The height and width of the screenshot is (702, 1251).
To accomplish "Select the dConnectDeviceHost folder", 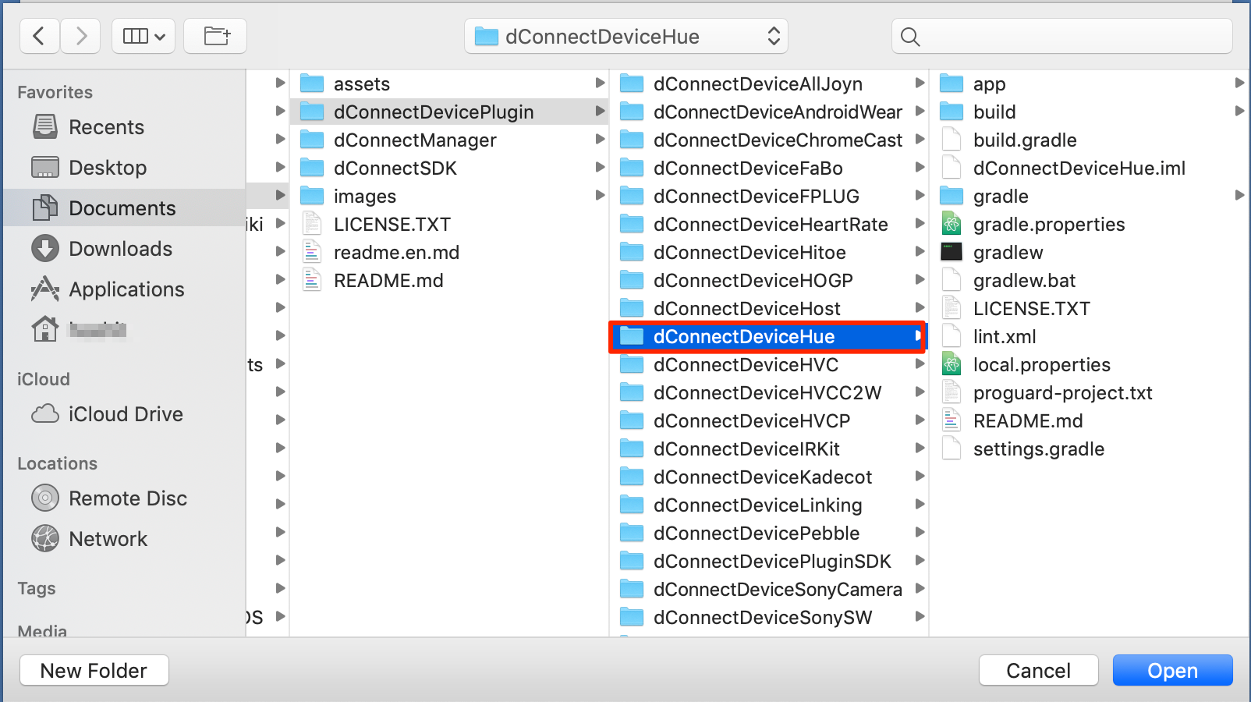I will [x=746, y=309].
